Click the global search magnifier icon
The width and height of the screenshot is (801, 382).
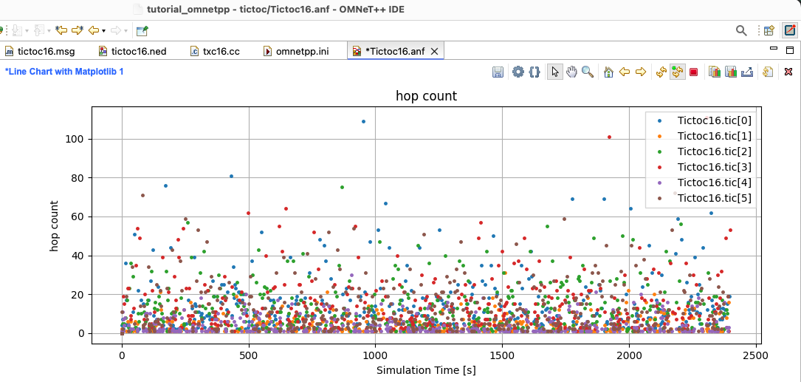741,31
